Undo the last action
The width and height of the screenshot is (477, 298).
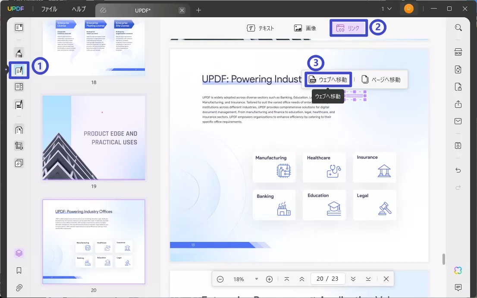458,170
